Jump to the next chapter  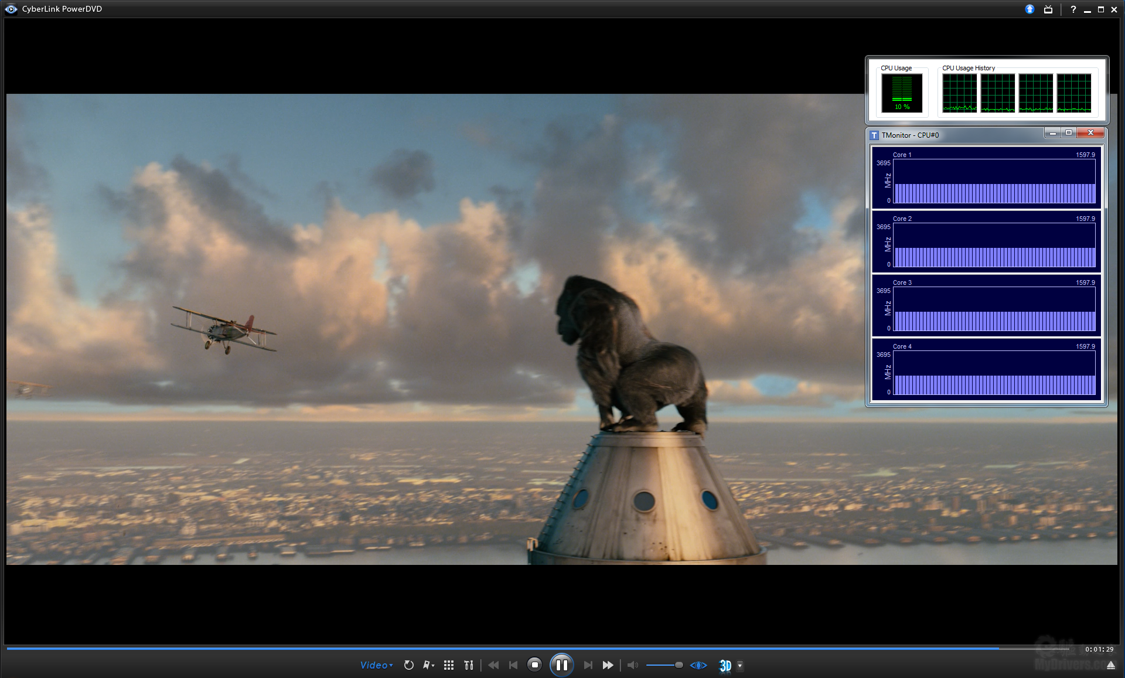click(x=588, y=665)
